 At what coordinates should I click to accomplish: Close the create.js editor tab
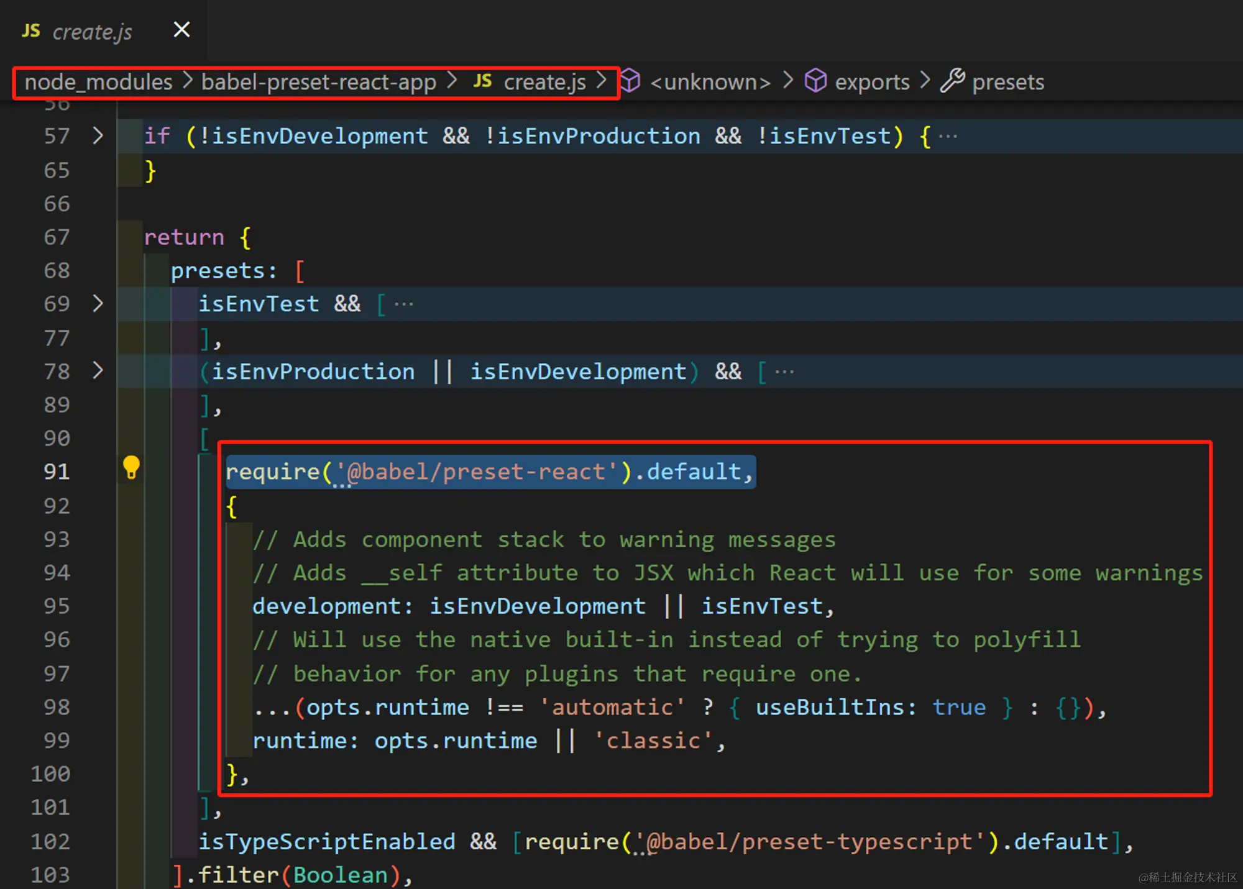(x=181, y=30)
